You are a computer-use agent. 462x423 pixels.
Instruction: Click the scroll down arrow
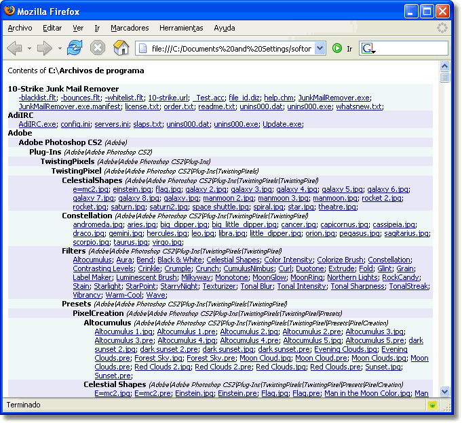pyautogui.click(x=444, y=392)
